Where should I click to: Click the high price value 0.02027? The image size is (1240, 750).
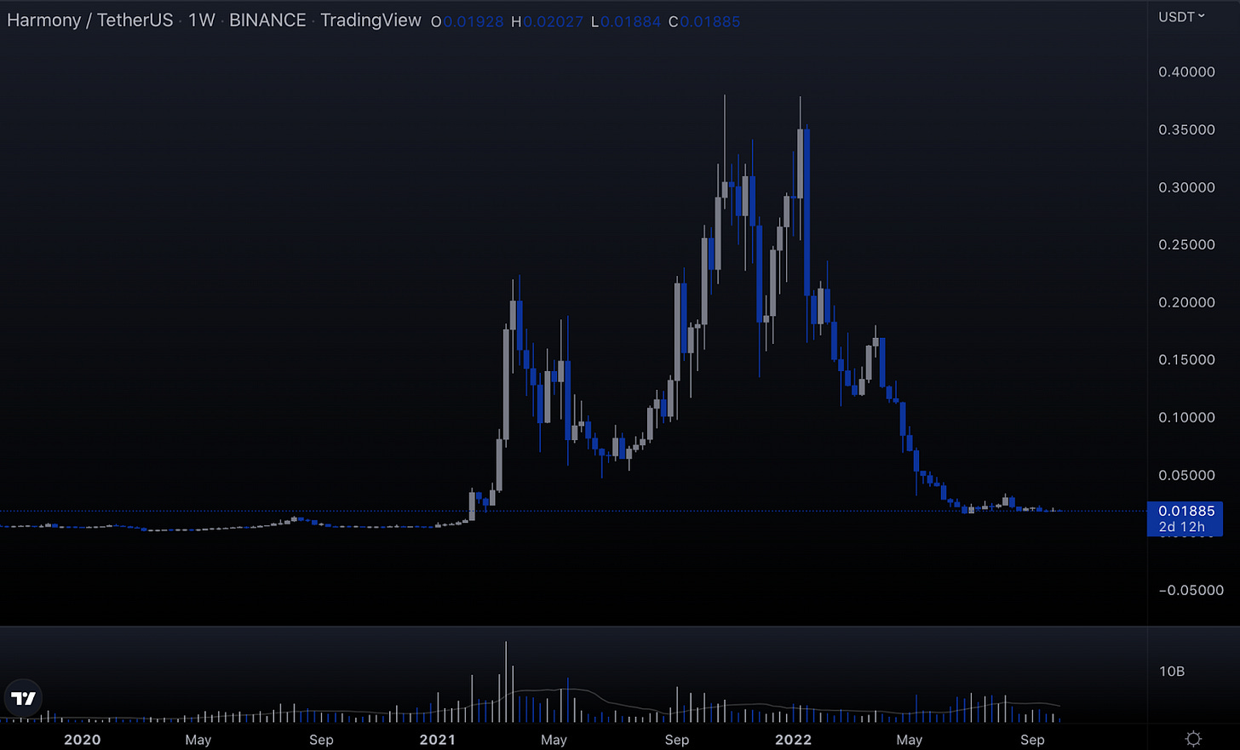(553, 22)
